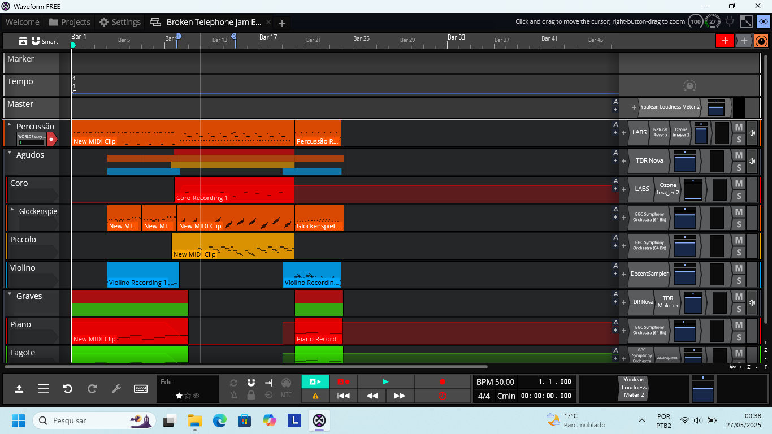Add a track with the red plus button
Image resolution: width=772 pixels, height=434 pixels.
click(725, 41)
